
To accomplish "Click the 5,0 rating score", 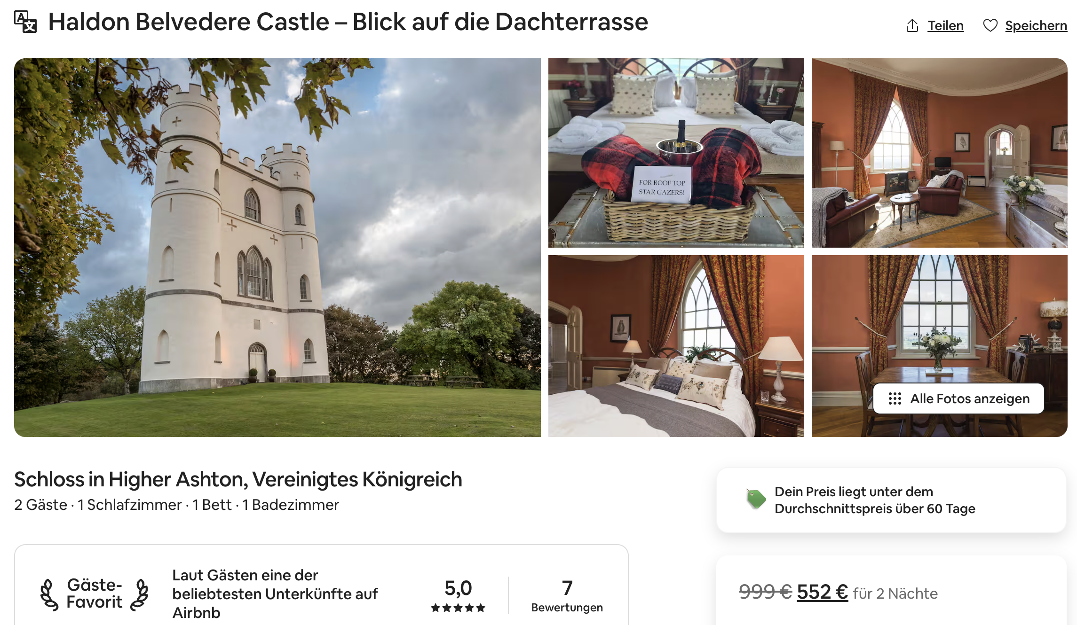I will click(x=458, y=588).
